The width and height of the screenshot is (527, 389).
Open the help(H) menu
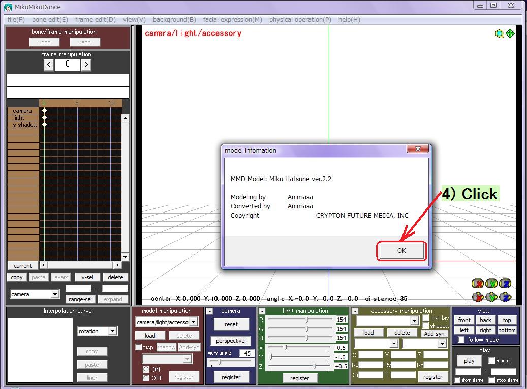(349, 19)
